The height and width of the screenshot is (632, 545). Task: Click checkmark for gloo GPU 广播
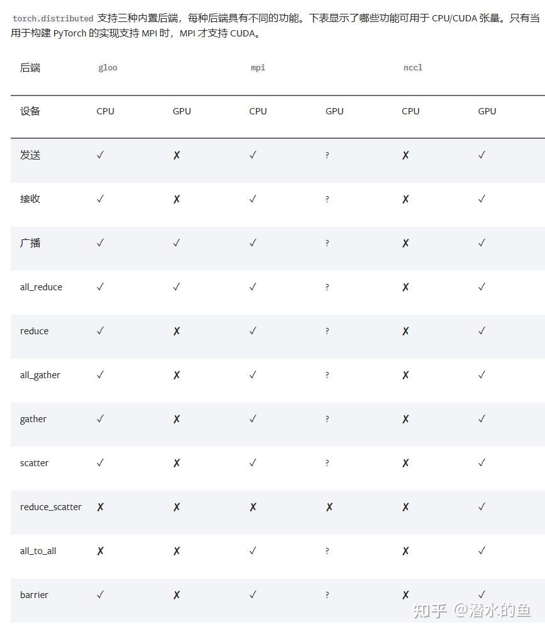click(176, 242)
